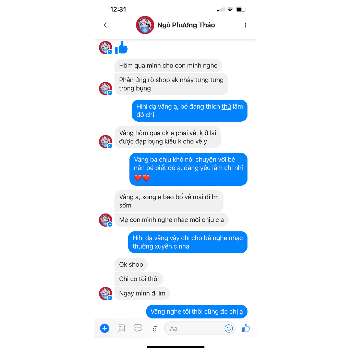
Task: Tap the underlined word "thú" in the blue message
Action: tap(226, 107)
